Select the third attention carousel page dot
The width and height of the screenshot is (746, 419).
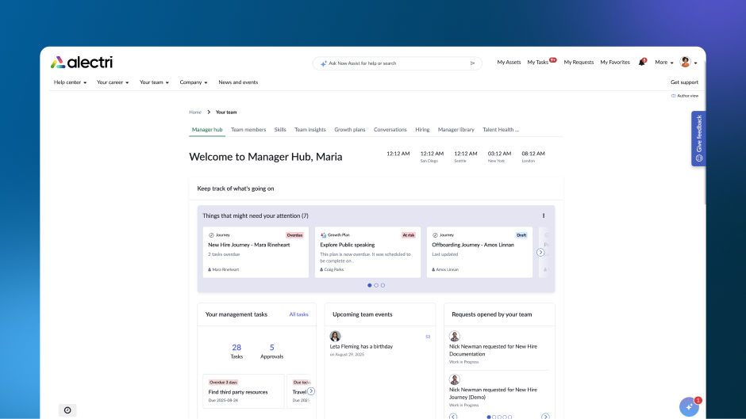[383, 285]
